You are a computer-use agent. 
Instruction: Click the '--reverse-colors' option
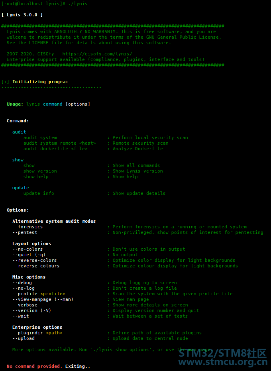point(35,260)
